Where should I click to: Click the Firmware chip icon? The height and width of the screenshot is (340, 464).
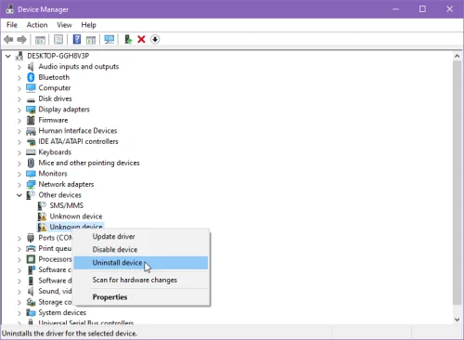(x=31, y=120)
